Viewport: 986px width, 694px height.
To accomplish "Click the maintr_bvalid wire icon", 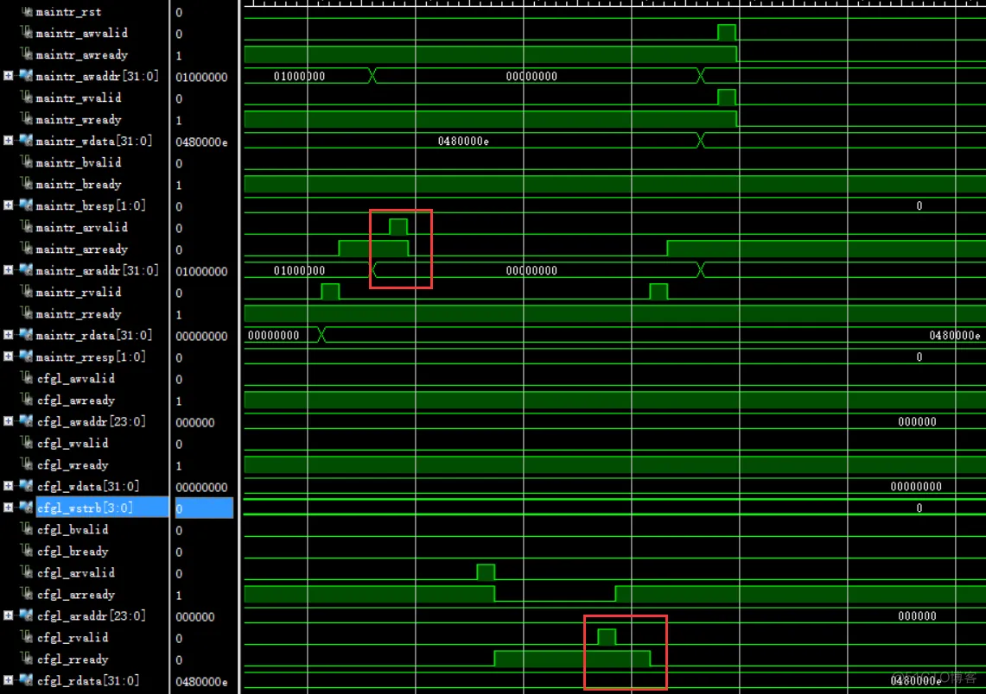I will click(x=27, y=162).
